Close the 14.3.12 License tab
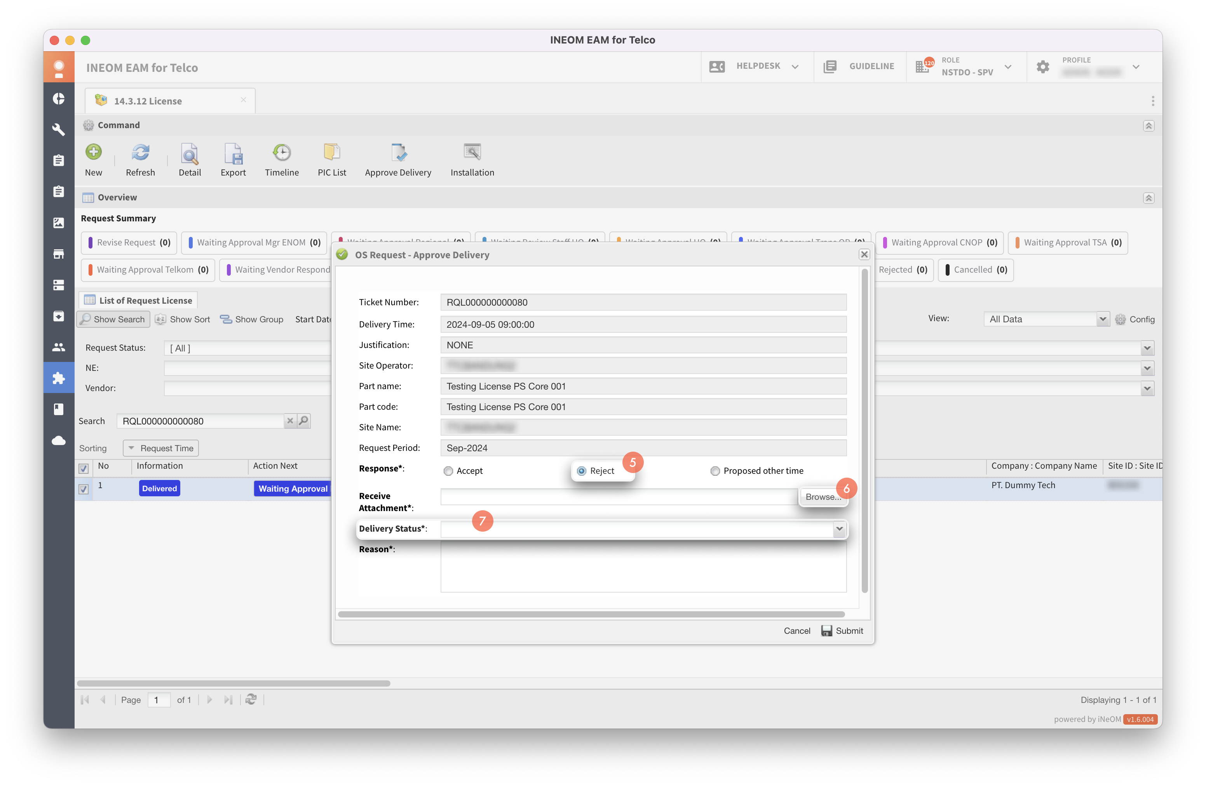1206x786 pixels. click(x=243, y=100)
